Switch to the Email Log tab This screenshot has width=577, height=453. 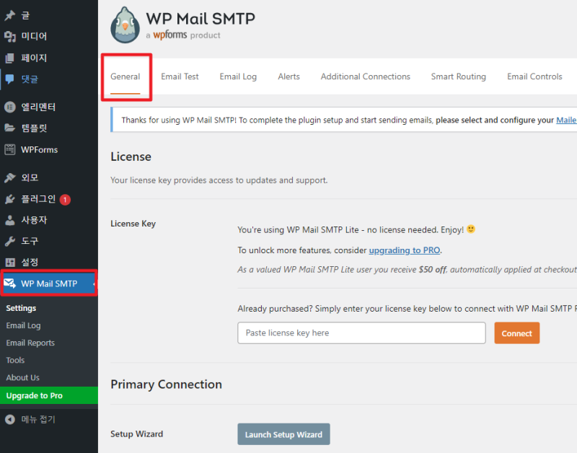click(238, 76)
